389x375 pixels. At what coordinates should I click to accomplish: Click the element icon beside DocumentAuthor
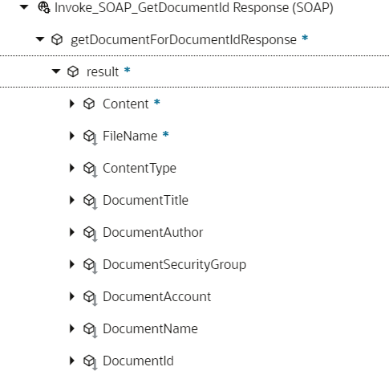point(90,234)
